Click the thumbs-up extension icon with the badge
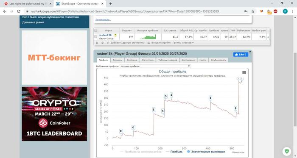Screen dimensions: 297x158 pyautogui.click(x=269, y=12)
